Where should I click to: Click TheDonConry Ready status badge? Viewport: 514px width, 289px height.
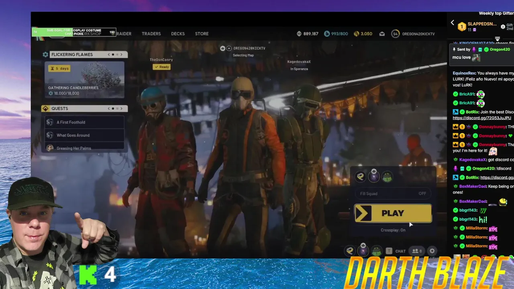161,67
